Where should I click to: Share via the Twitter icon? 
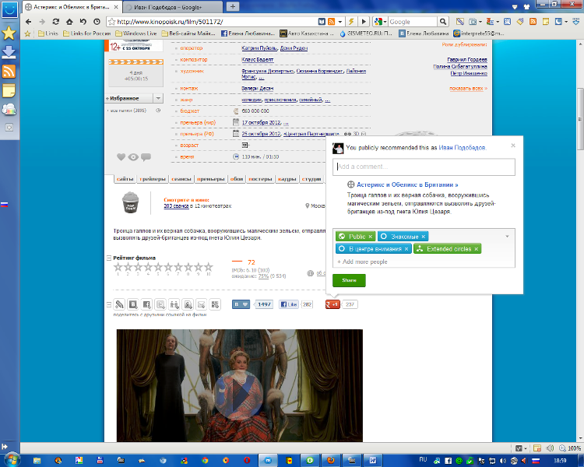tap(160, 304)
